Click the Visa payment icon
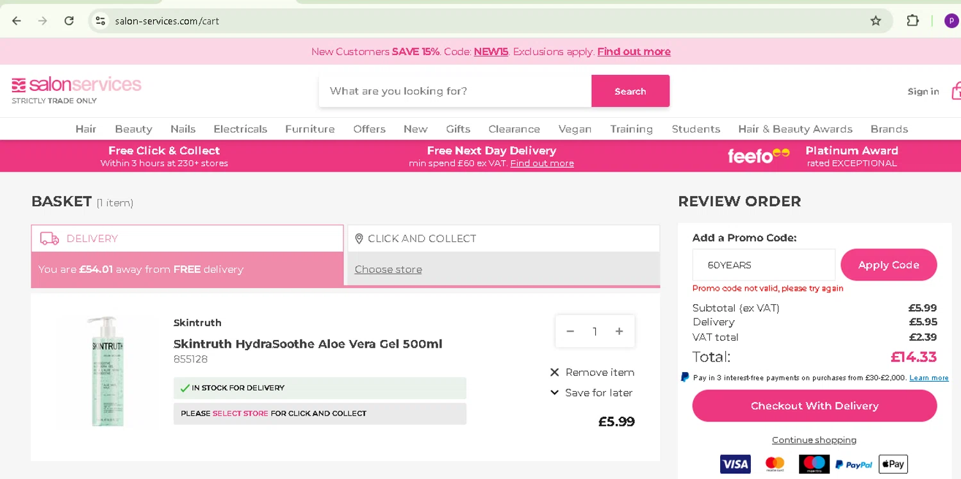This screenshot has width=961, height=479. [x=735, y=464]
